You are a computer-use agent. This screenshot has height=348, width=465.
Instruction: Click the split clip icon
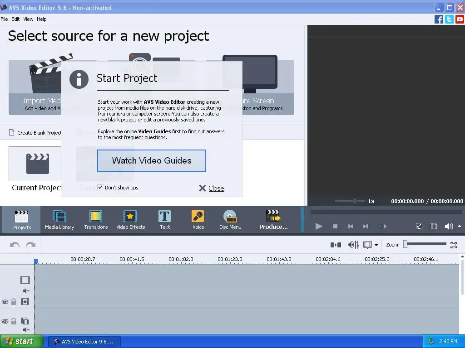coord(336,245)
